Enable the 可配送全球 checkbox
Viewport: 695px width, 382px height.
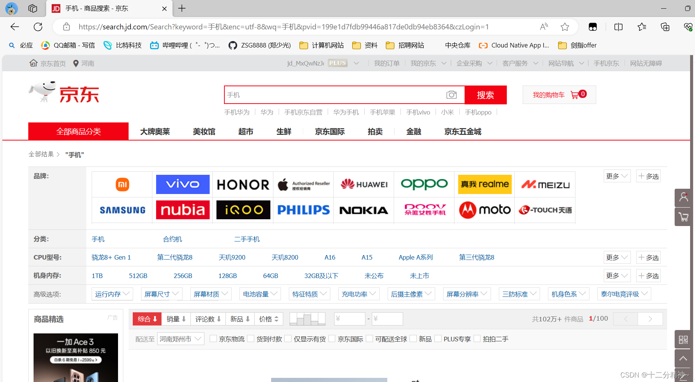click(369, 339)
